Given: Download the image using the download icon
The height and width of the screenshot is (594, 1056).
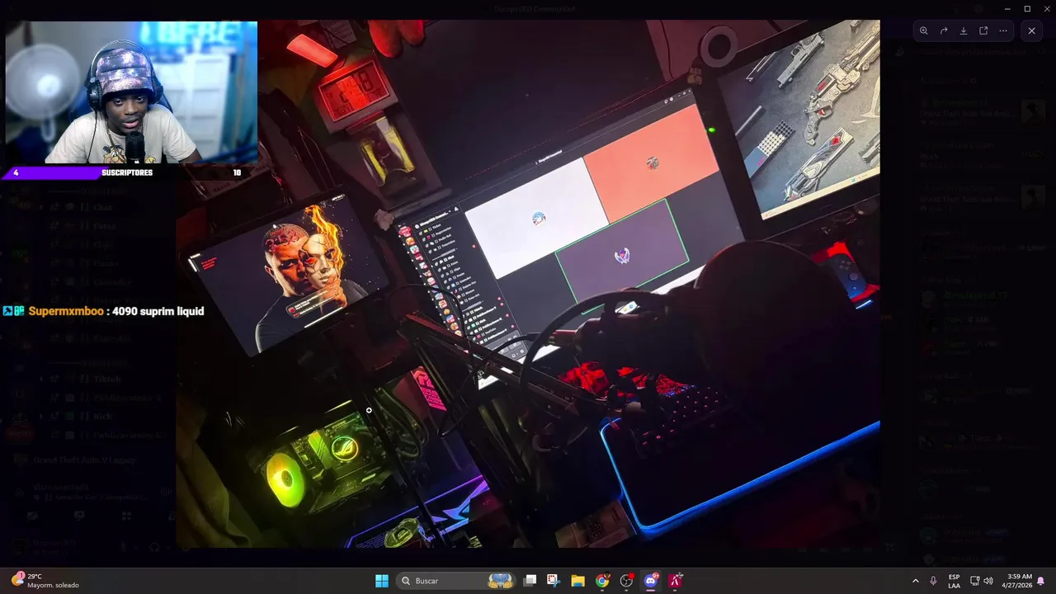Looking at the screenshot, I should click(x=964, y=31).
